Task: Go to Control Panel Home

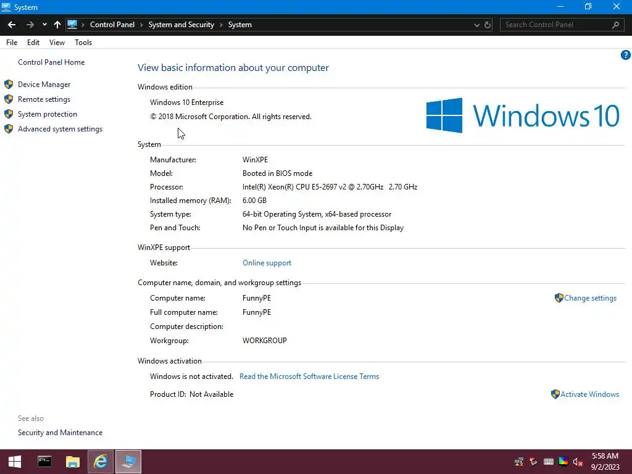Action: click(x=51, y=62)
